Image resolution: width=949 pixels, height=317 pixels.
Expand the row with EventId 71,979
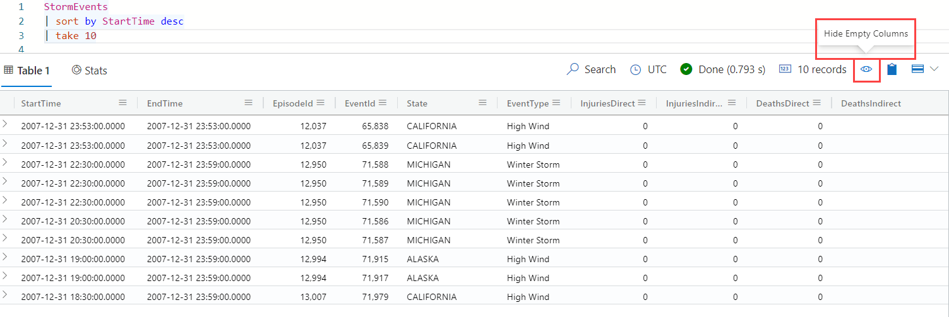[5, 295]
